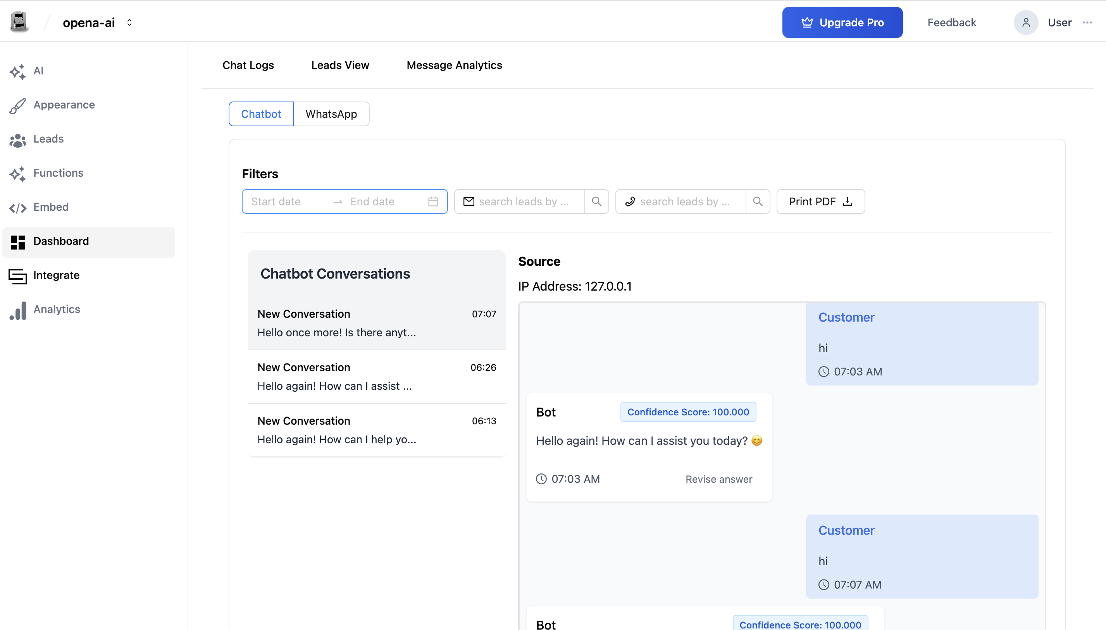Click Revise answer link

tap(719, 479)
